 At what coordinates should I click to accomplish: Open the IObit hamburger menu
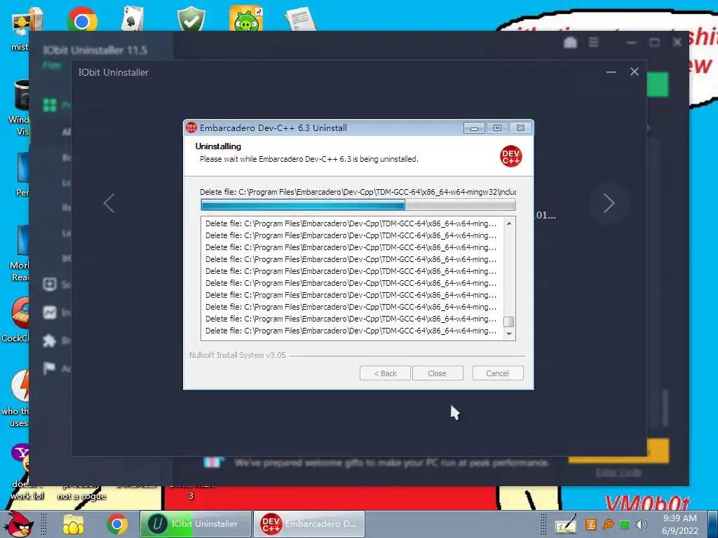pyautogui.click(x=593, y=43)
